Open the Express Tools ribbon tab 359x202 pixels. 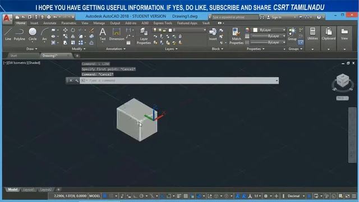163,23
